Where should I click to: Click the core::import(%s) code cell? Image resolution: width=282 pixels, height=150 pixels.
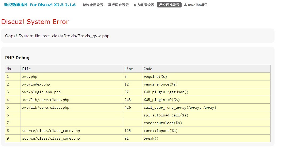click(x=206, y=131)
